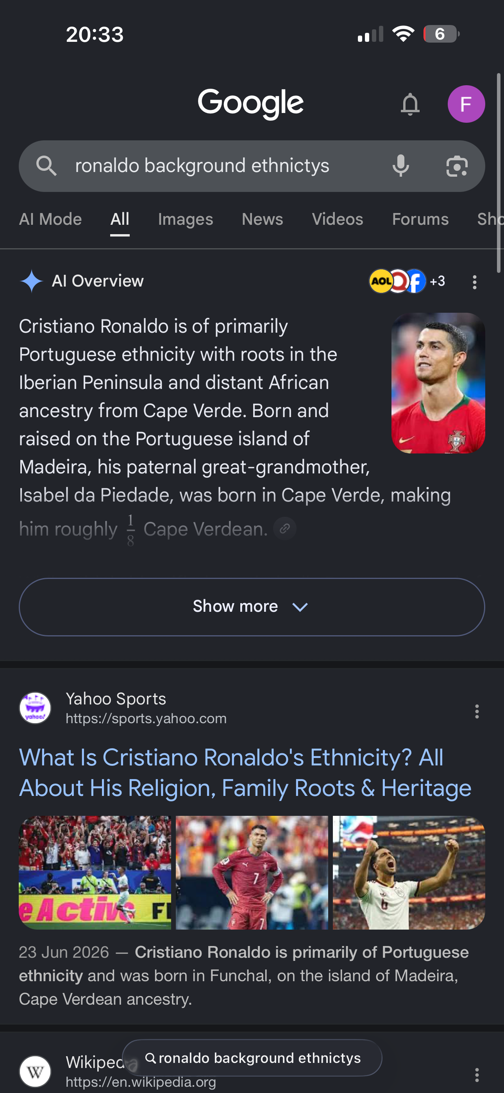Start voice search with microphone icon

pos(400,166)
